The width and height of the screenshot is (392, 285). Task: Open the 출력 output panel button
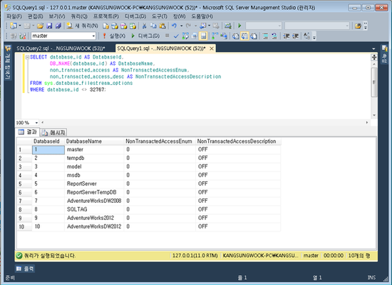(x=25, y=269)
